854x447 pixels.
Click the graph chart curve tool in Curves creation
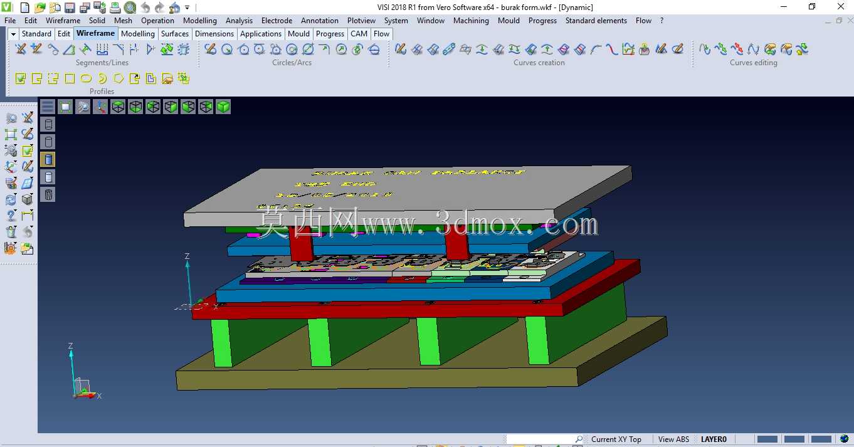click(628, 49)
